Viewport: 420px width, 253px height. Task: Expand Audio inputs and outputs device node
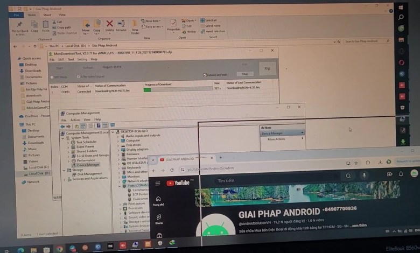tap(118, 136)
